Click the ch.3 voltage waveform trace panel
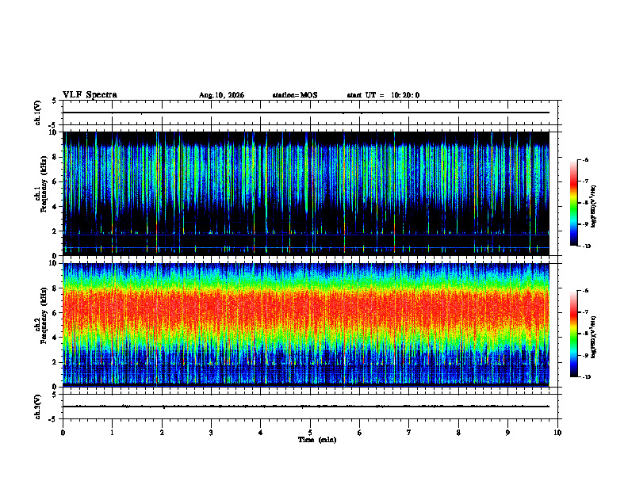Screen dimensions: 628x485 (x=310, y=407)
